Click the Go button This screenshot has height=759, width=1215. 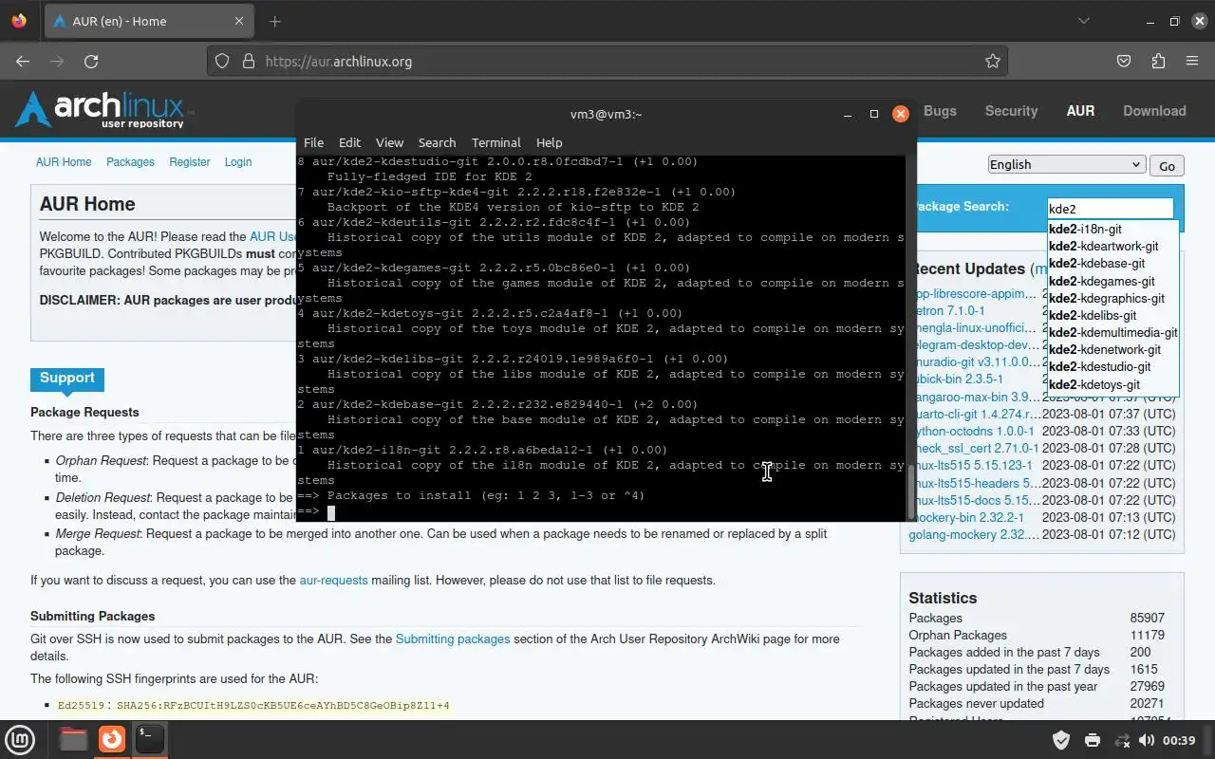click(1167, 165)
